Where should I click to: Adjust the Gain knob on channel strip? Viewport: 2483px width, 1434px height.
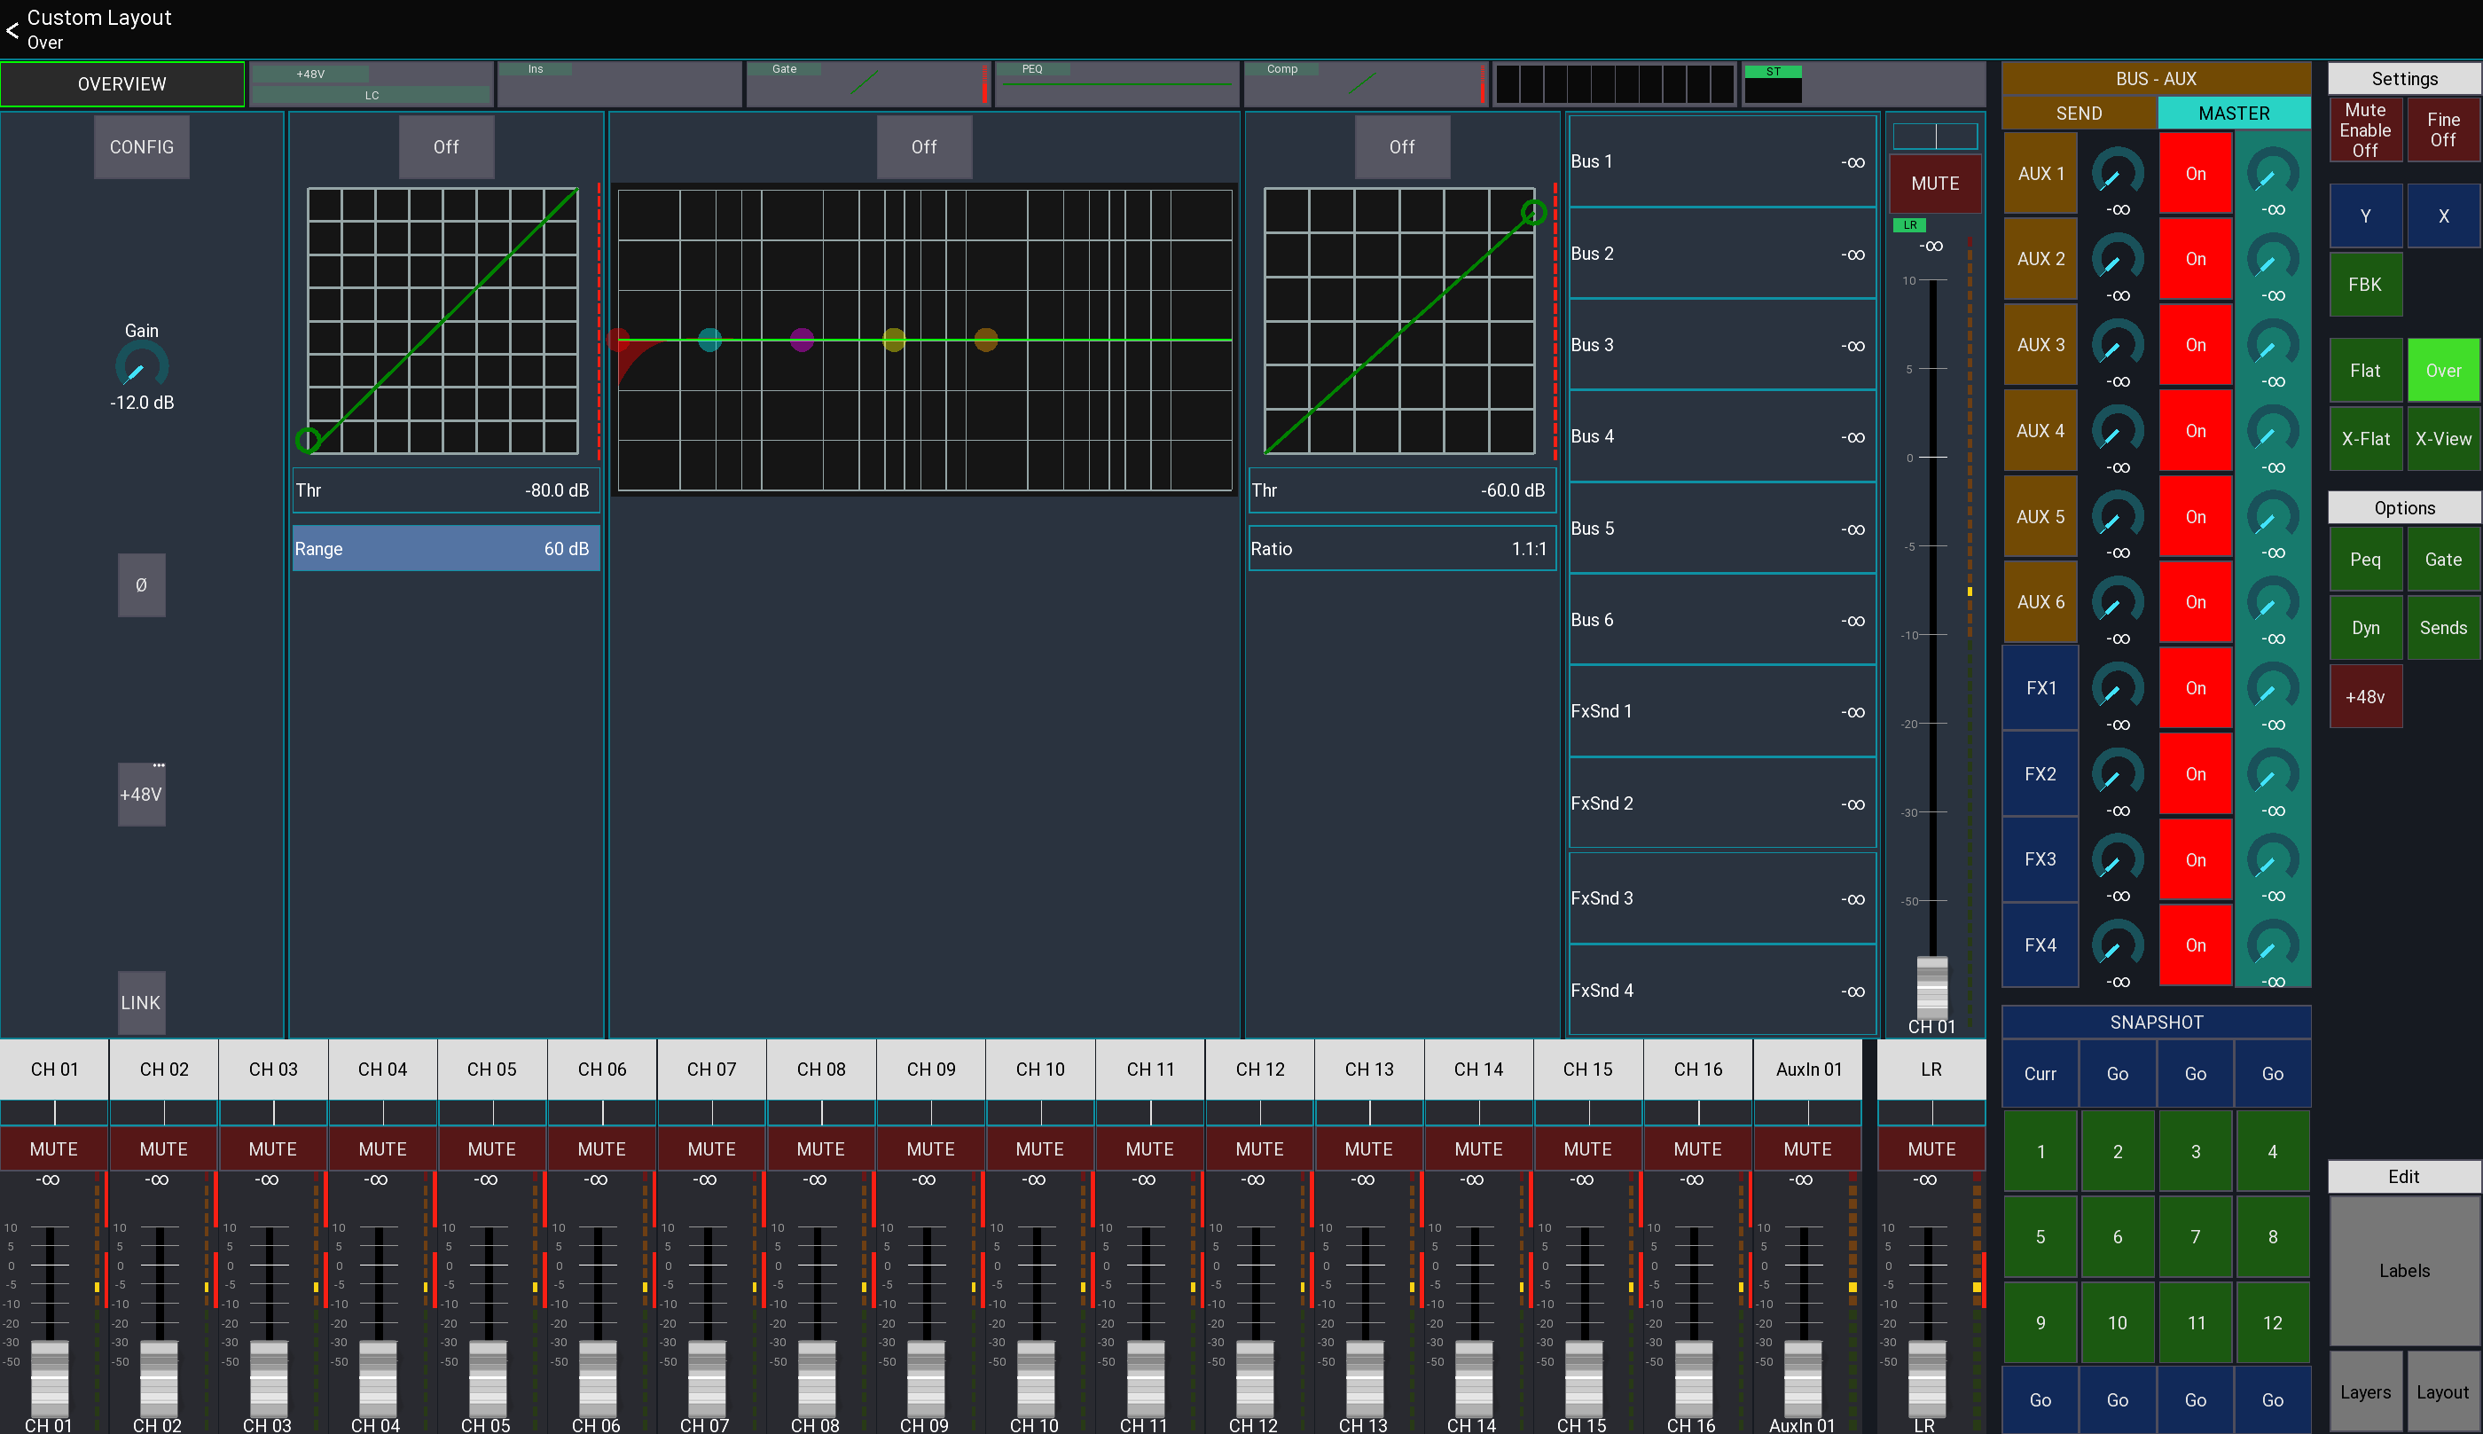click(x=141, y=369)
